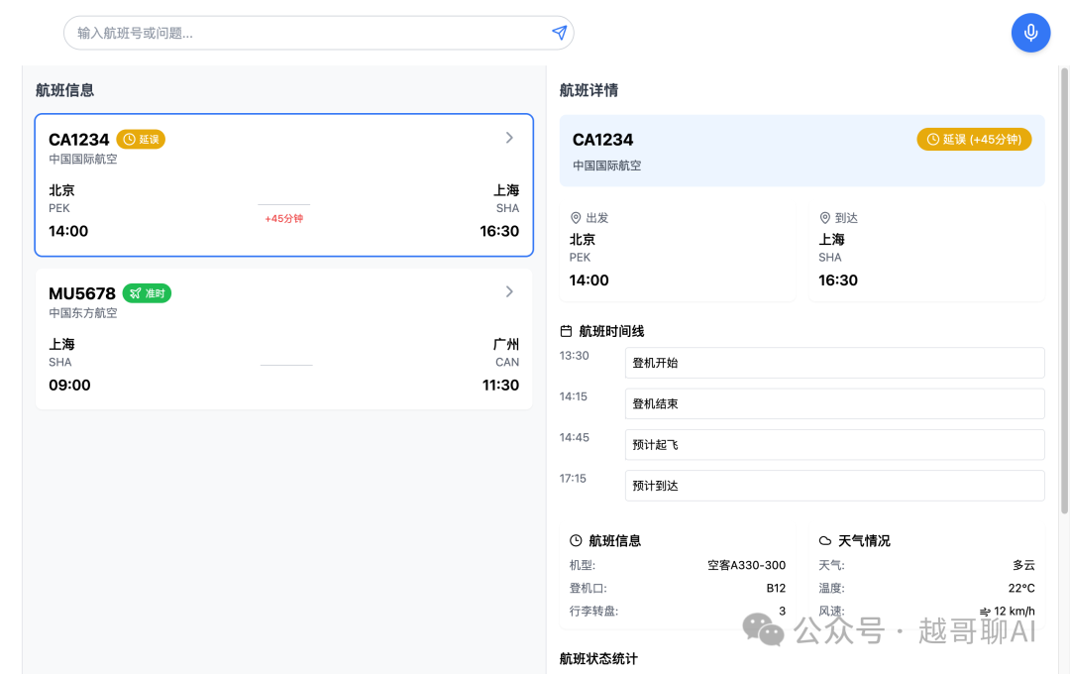
Task: Click the 到达 location pin icon
Action: coord(824,218)
